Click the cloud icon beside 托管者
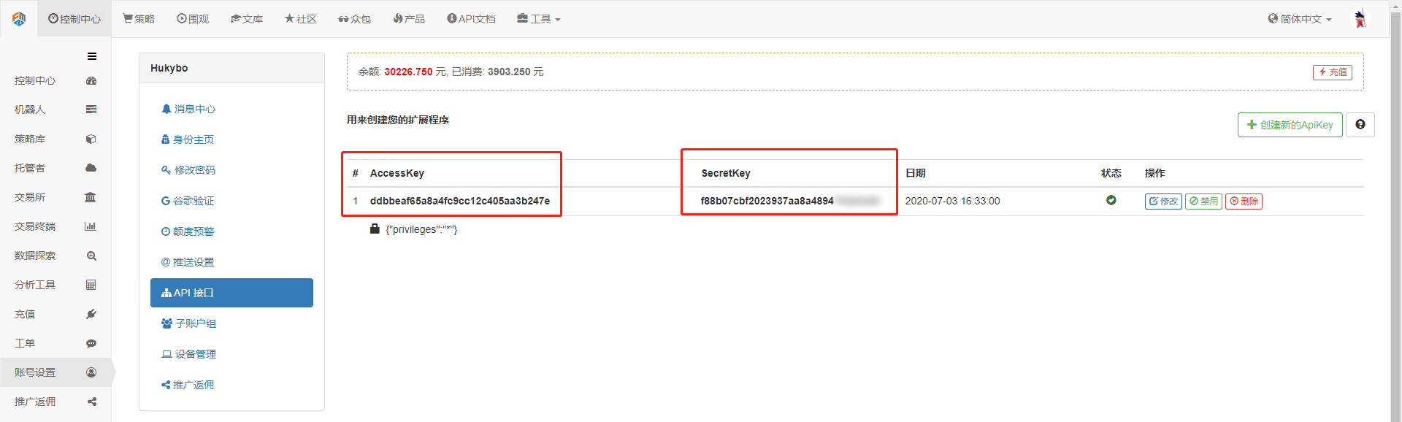 pyautogui.click(x=91, y=168)
